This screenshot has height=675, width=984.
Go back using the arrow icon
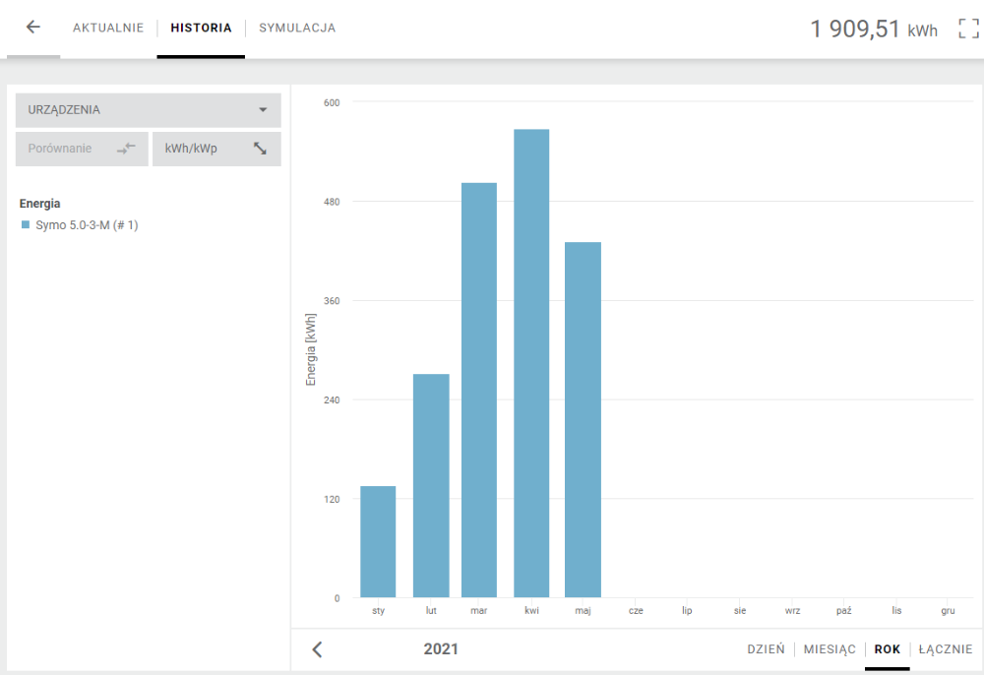click(32, 27)
